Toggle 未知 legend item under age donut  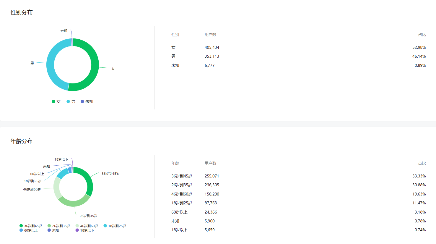click(53, 230)
